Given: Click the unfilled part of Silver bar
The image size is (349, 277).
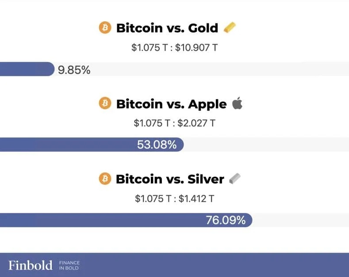Looking at the screenshot, I should point(301,220).
